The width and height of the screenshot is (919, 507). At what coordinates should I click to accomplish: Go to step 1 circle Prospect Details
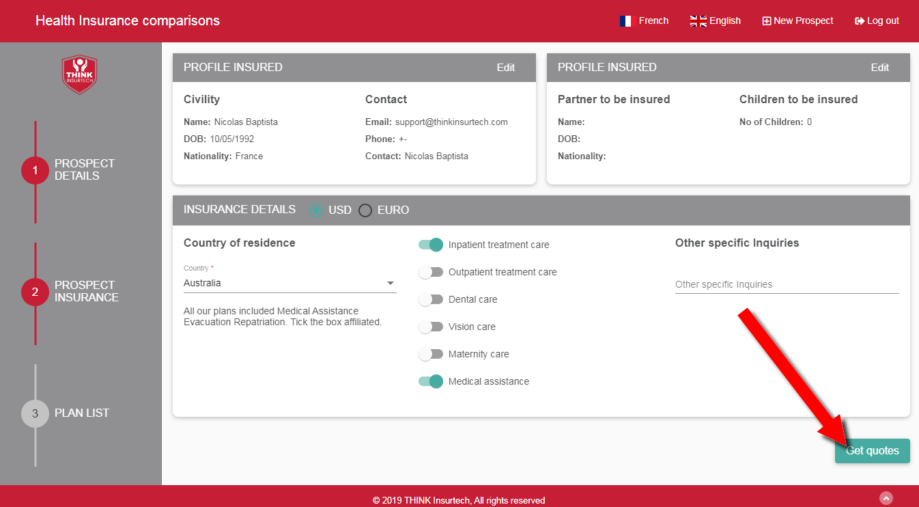tap(35, 170)
